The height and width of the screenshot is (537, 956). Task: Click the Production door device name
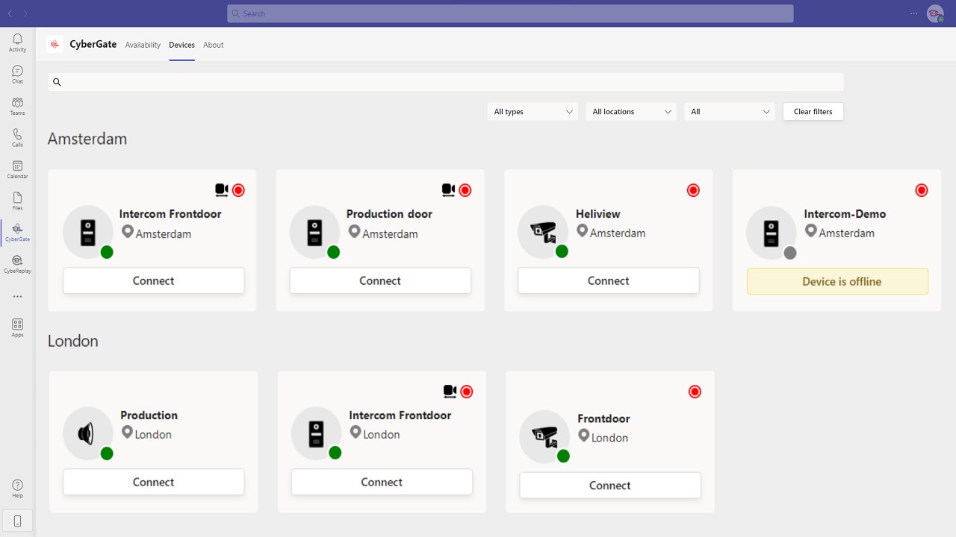(389, 213)
